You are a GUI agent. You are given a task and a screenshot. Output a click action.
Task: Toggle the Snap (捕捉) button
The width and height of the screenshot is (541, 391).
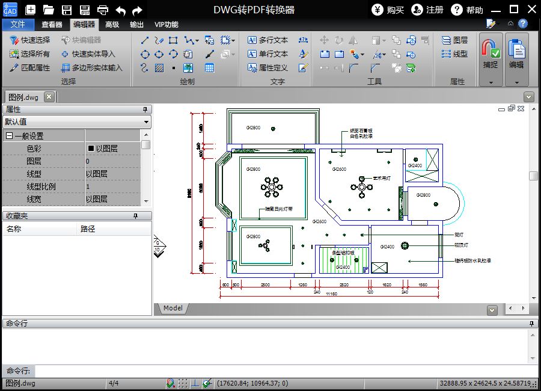[x=491, y=55]
